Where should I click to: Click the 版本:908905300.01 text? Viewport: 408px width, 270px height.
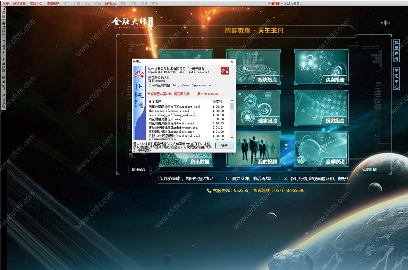point(210,94)
